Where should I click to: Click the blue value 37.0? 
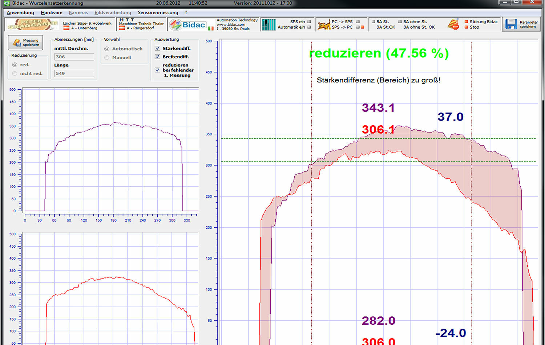(x=451, y=117)
